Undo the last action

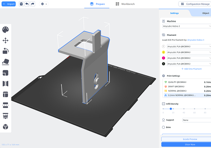(27, 4)
